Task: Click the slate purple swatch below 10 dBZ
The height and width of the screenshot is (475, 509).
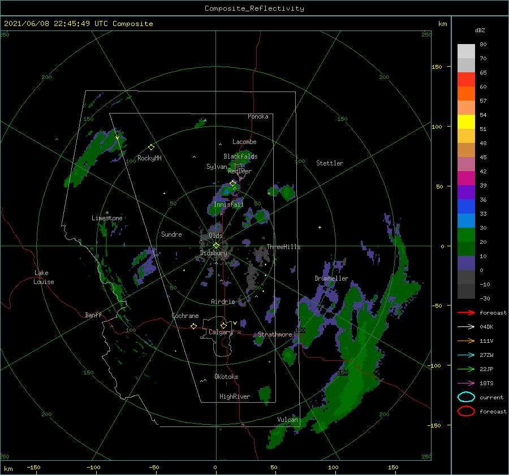Action: 466,263
